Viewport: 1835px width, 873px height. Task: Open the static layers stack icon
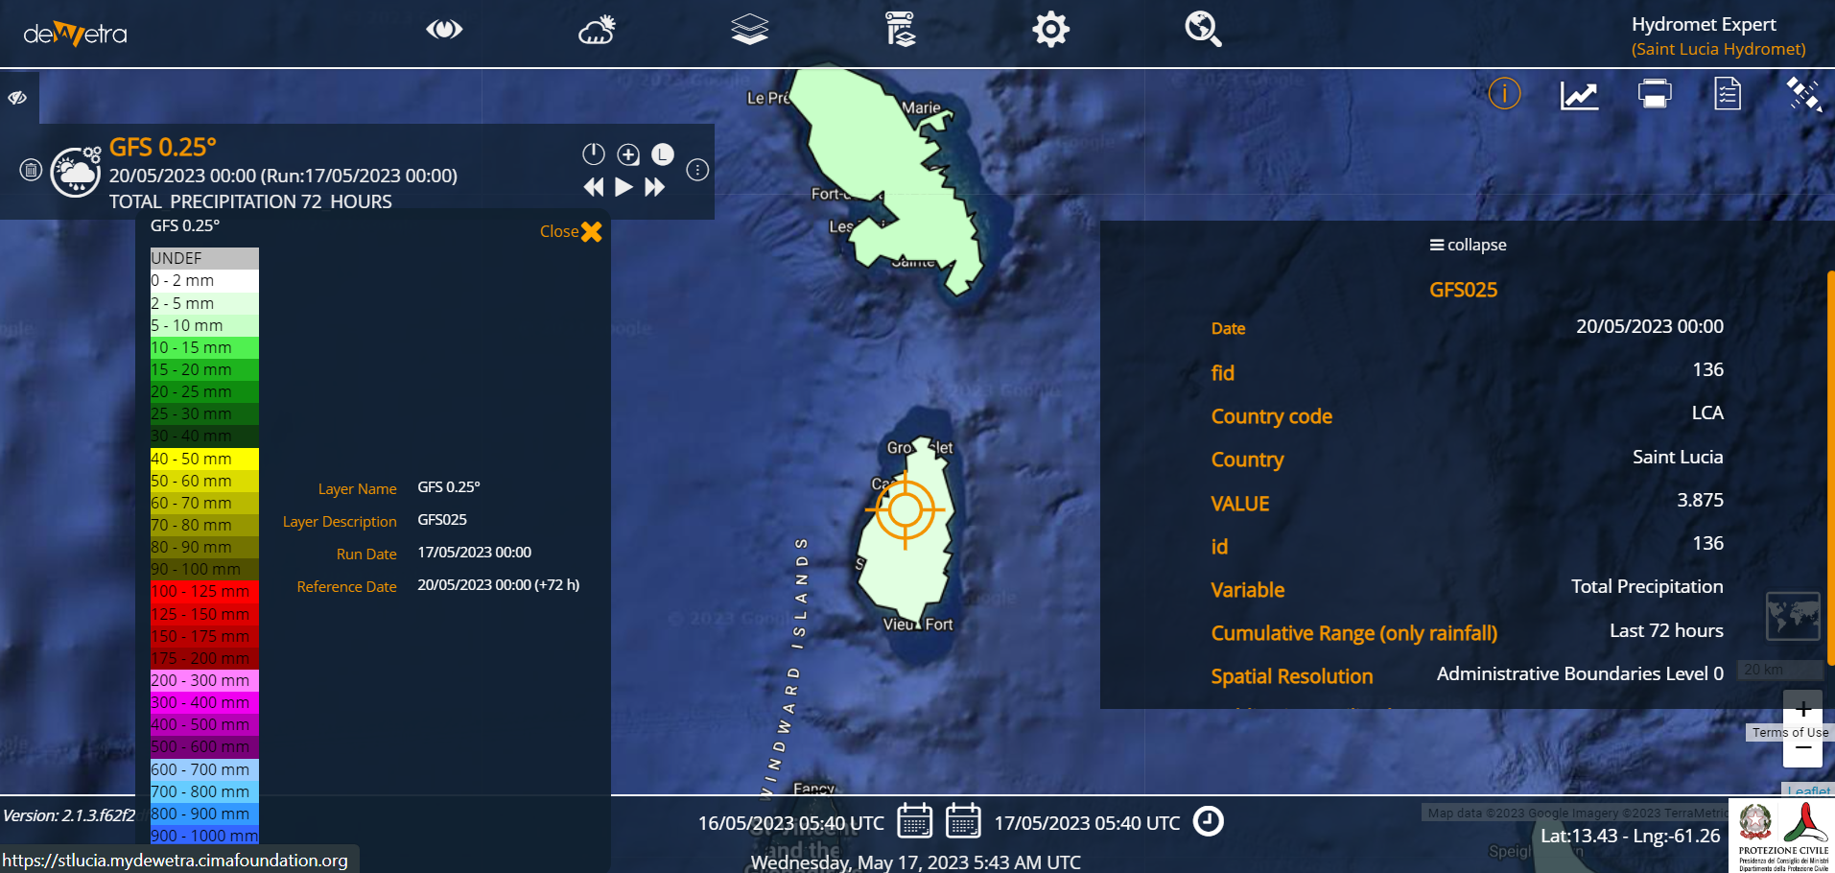pyautogui.click(x=749, y=30)
